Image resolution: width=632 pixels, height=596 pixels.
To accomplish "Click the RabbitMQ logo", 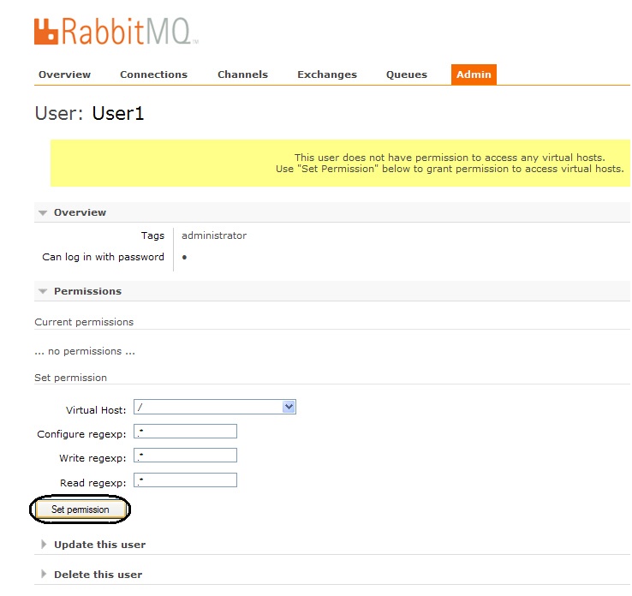I will point(116,31).
